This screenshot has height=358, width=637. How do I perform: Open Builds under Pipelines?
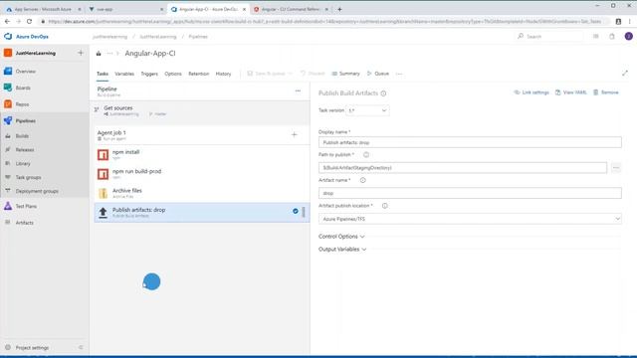tap(22, 136)
